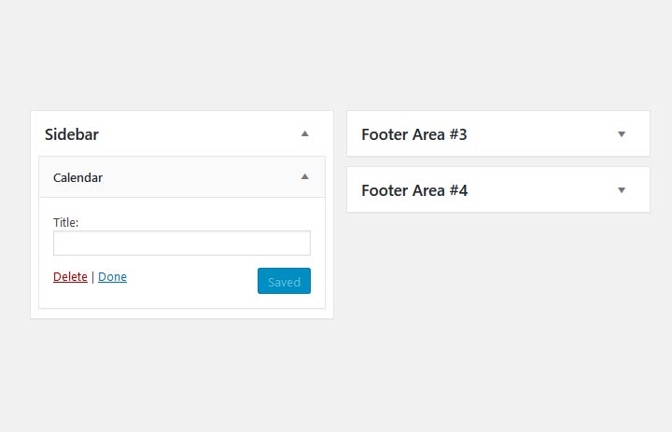The height and width of the screenshot is (432, 672).
Task: Collapse the Calendar widget using its arrow
Action: [304, 176]
